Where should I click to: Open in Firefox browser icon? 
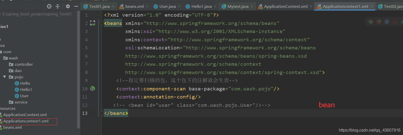click(x=379, y=22)
